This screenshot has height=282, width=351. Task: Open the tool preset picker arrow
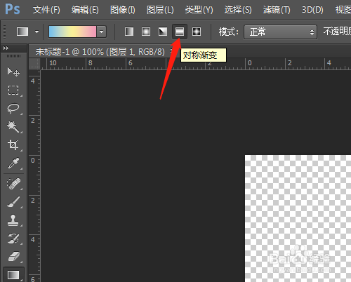coord(37,32)
